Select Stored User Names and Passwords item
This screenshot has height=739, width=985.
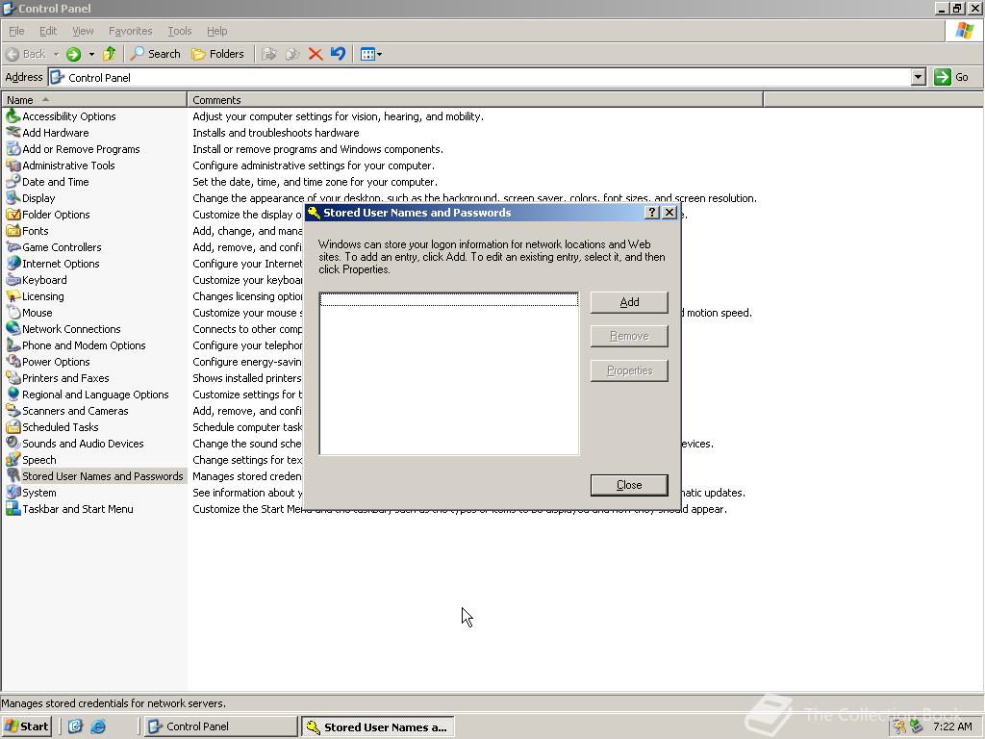[x=102, y=475]
